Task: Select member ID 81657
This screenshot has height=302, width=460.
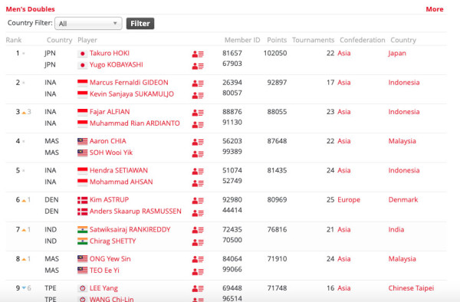Action: point(232,53)
